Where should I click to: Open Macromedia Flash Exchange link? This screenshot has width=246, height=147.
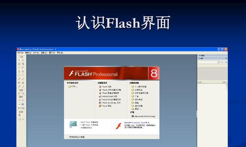click(143, 116)
